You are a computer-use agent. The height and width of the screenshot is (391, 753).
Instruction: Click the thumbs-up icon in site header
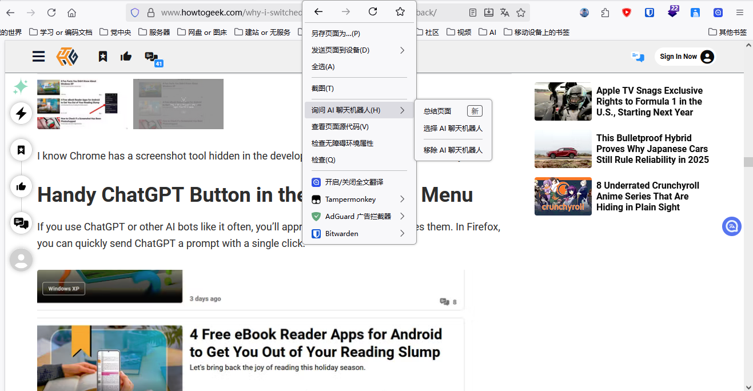coord(126,56)
